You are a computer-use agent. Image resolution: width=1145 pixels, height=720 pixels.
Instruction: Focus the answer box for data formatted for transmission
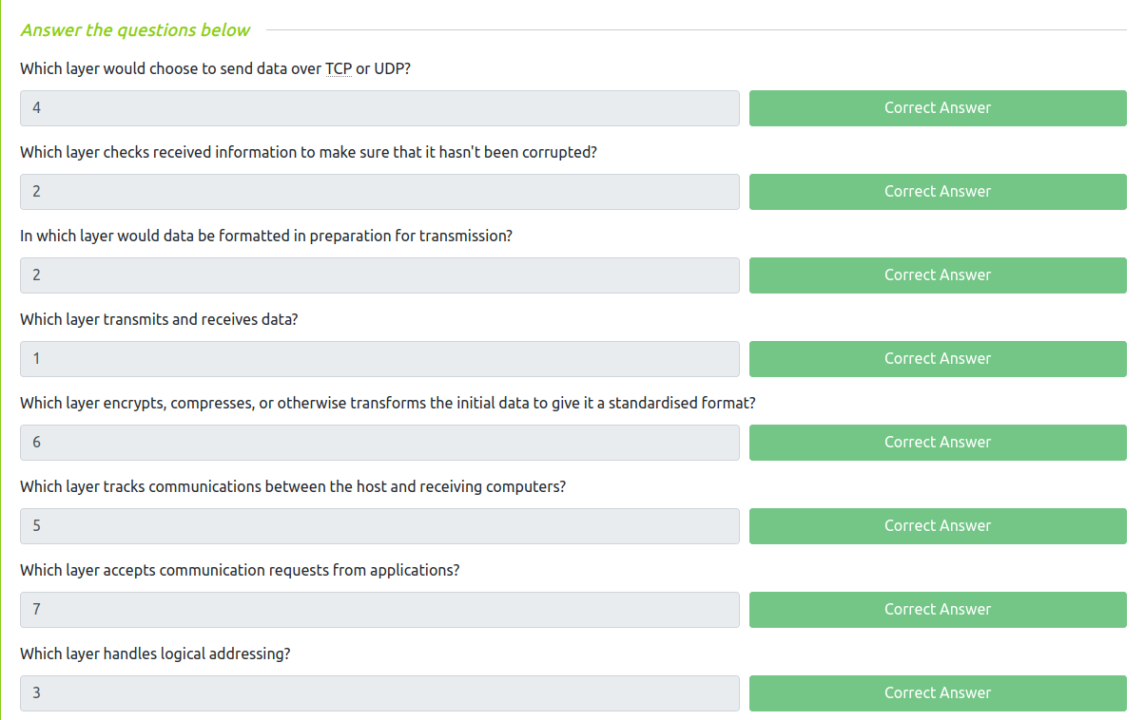point(379,275)
